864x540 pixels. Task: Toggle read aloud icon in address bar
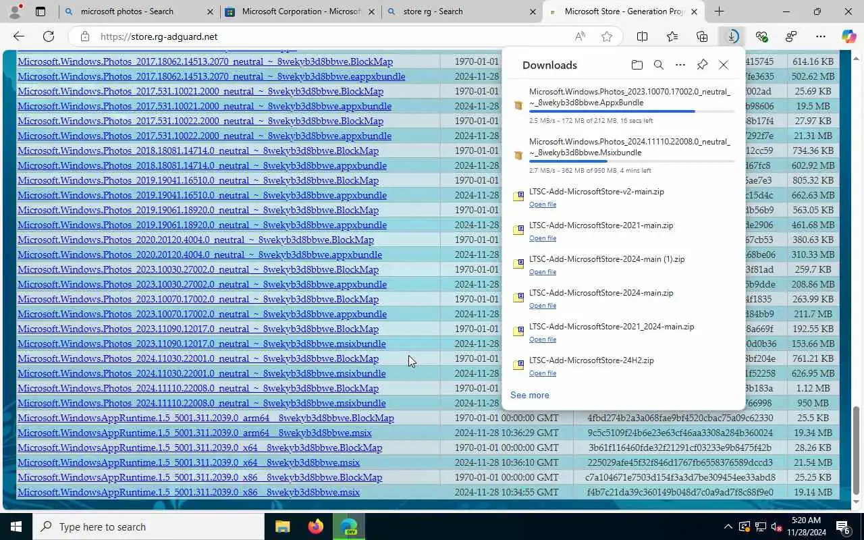point(580,36)
